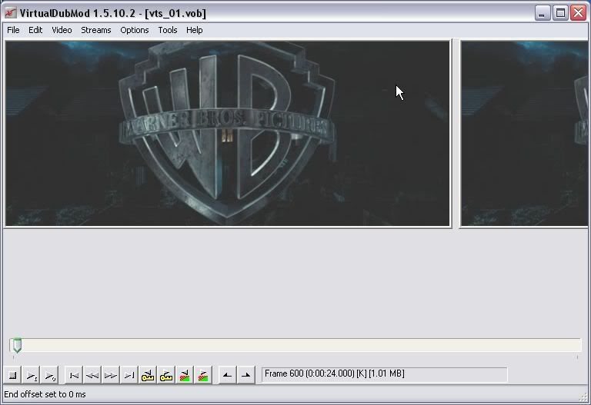Screen dimensions: 591x405
Task: Jump to the start of the video
Action: [x=74, y=375]
